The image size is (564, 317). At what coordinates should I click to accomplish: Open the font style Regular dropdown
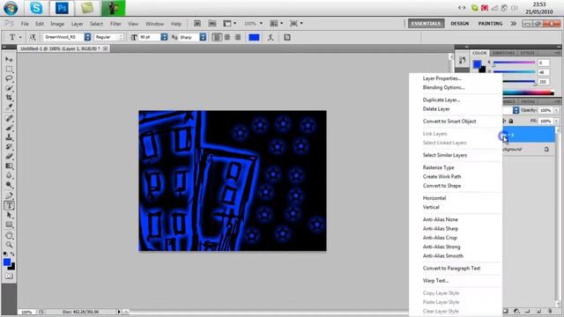point(121,37)
